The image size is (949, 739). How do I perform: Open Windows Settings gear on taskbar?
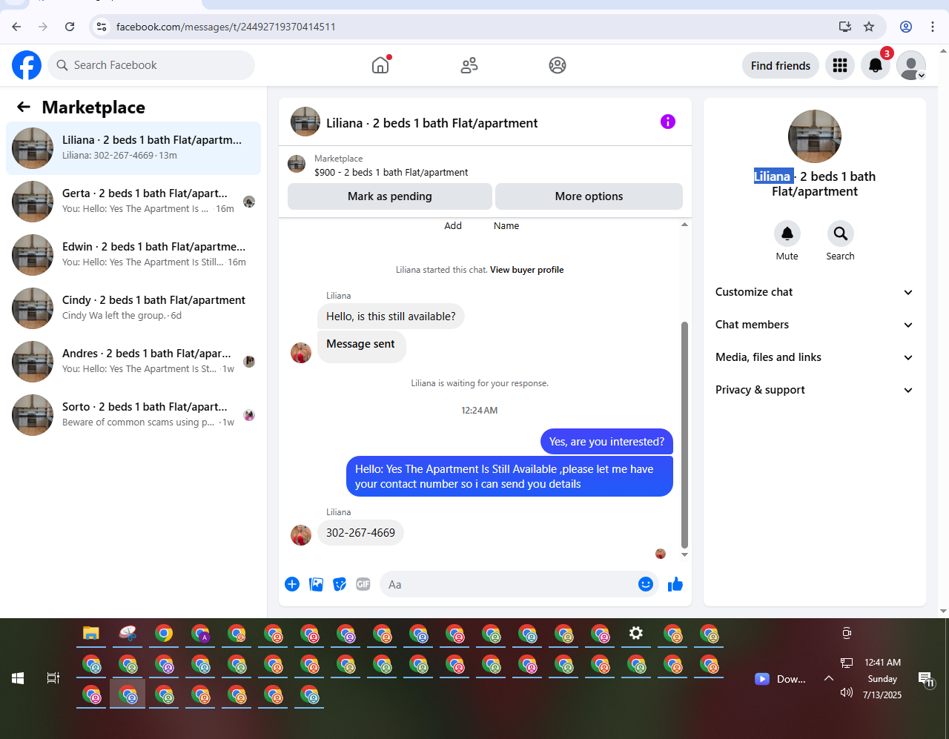pos(636,634)
